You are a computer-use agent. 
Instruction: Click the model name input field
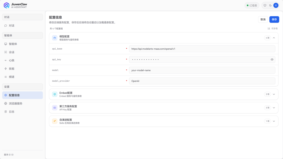202,70
